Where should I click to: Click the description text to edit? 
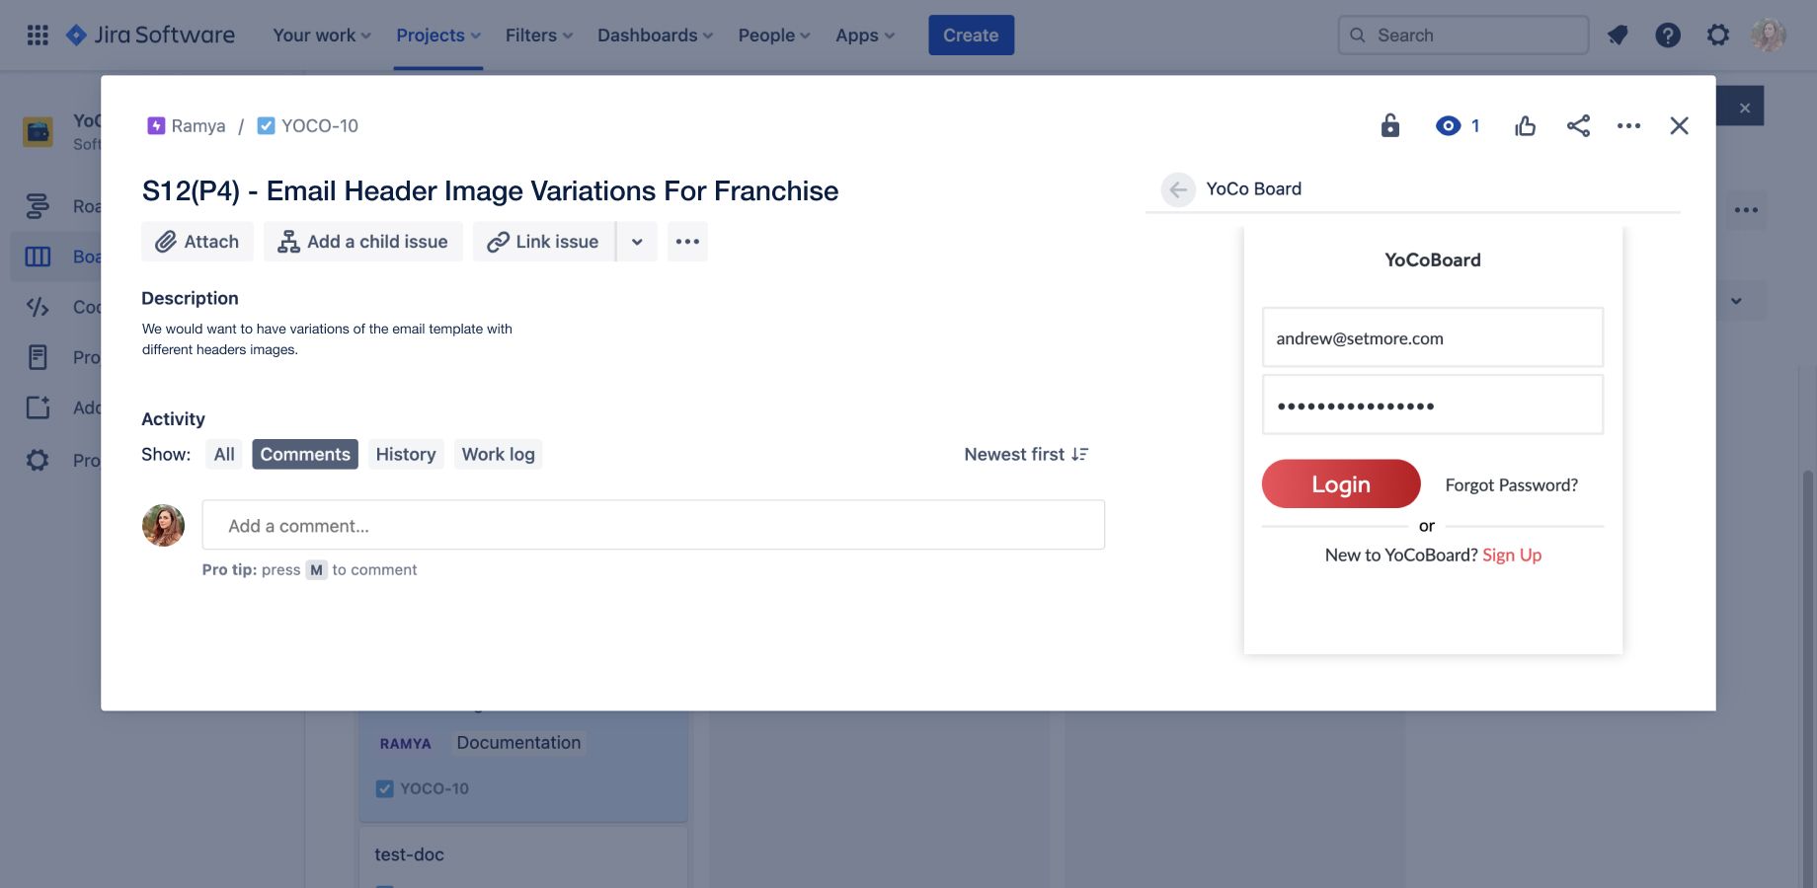point(327,339)
